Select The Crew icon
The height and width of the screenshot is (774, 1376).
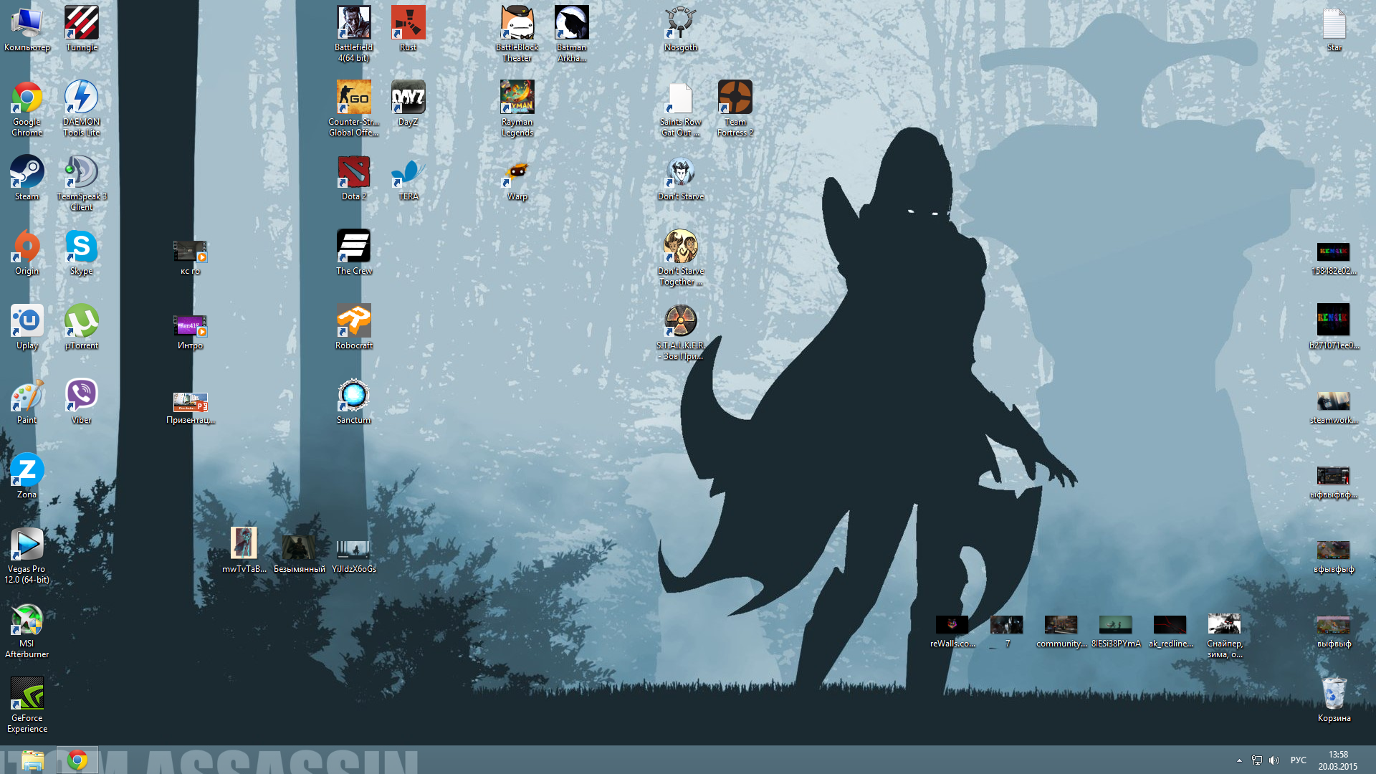[354, 252]
